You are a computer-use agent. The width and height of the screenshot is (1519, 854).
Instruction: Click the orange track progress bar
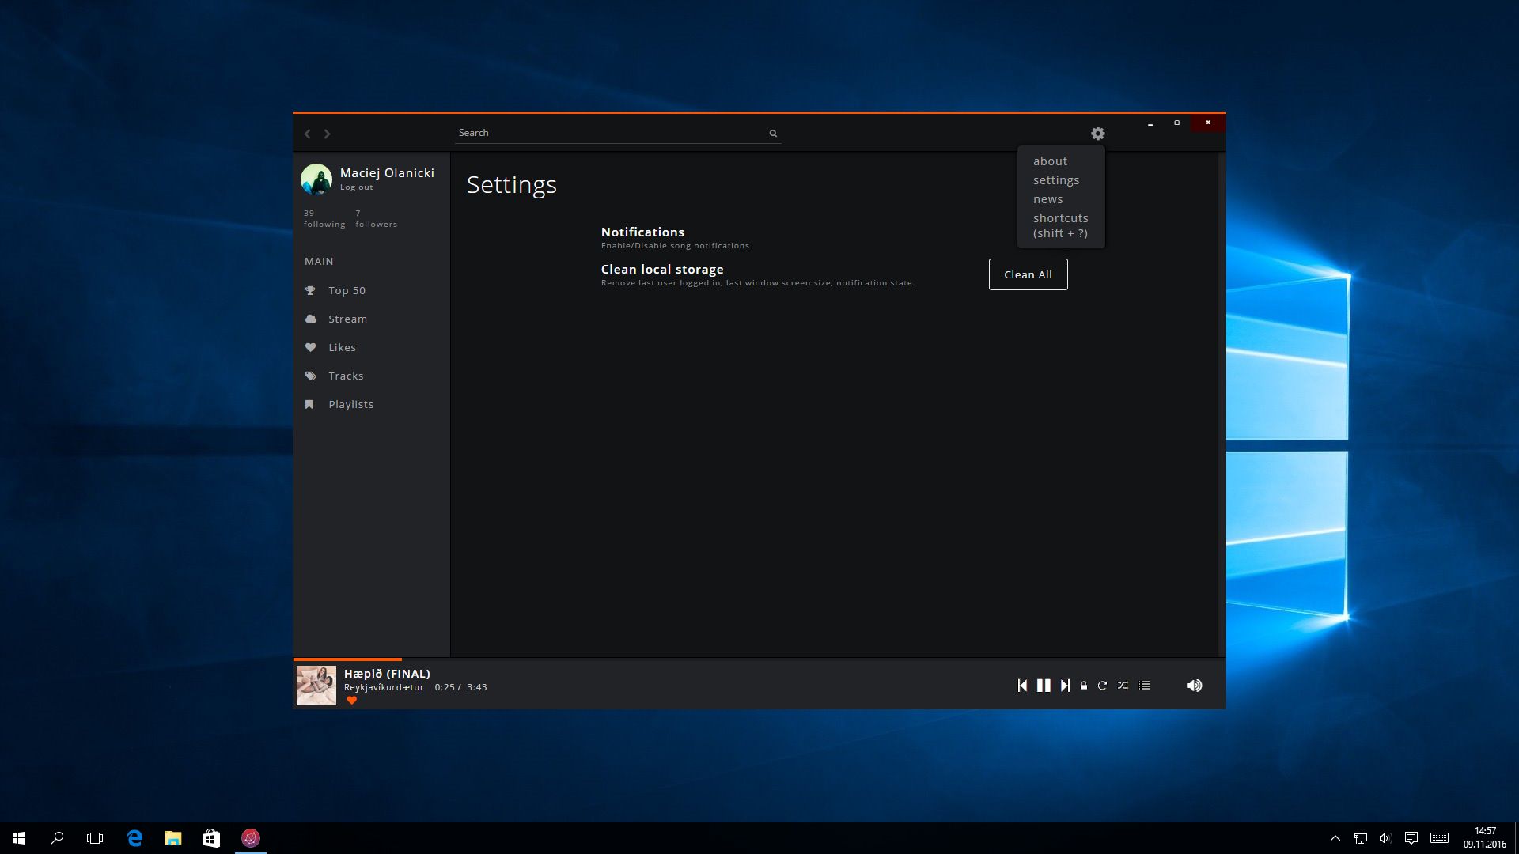coord(348,659)
